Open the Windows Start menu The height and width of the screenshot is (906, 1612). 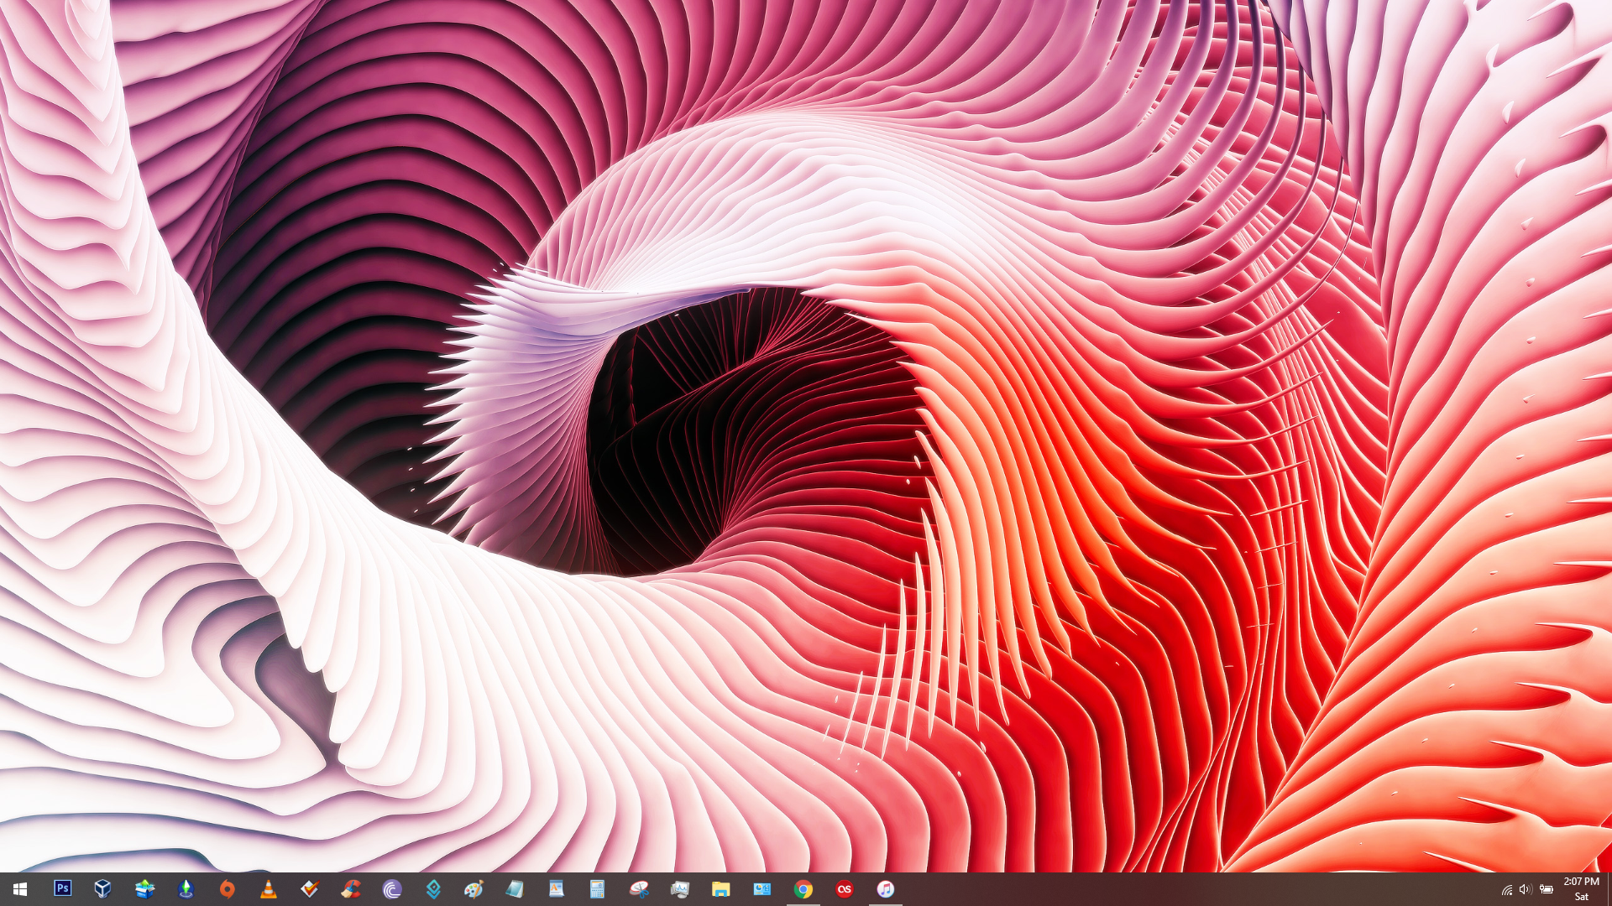click(x=20, y=889)
